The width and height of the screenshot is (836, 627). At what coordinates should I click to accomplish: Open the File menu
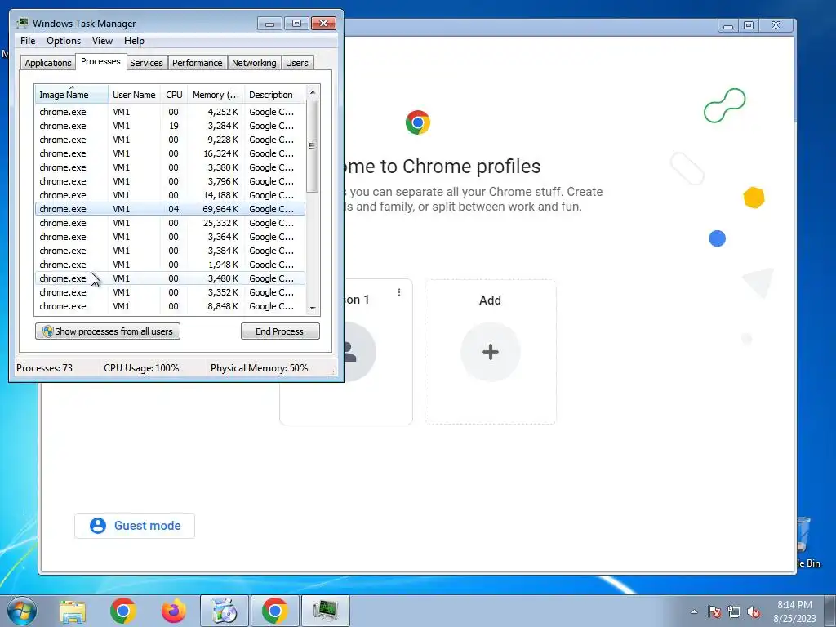[x=28, y=41]
